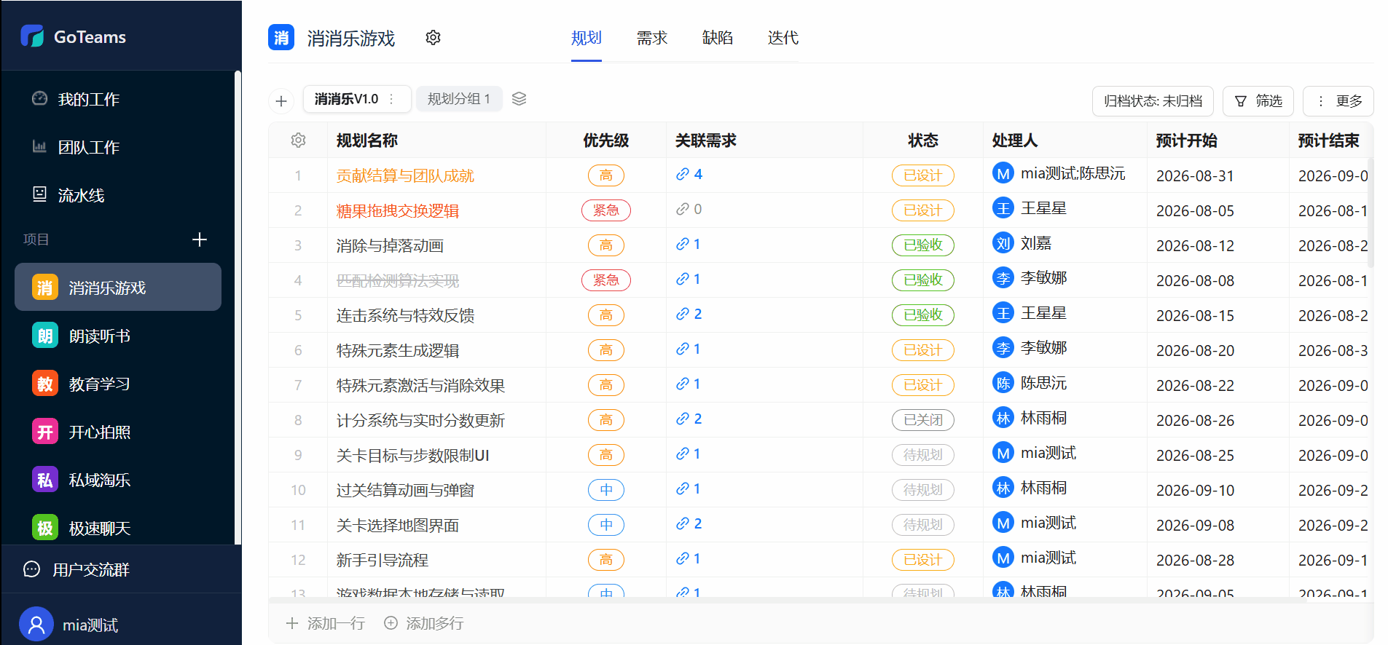Viewport: 1388px width, 645px height.
Task: Click the 规划名称 column header
Action: click(367, 141)
